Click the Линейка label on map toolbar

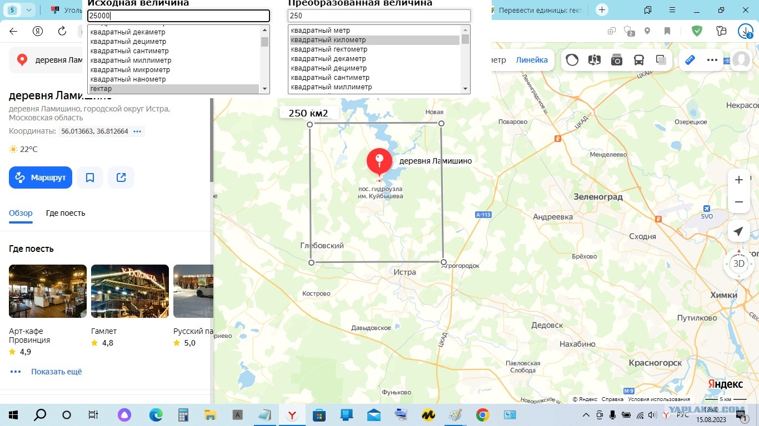pyautogui.click(x=532, y=60)
